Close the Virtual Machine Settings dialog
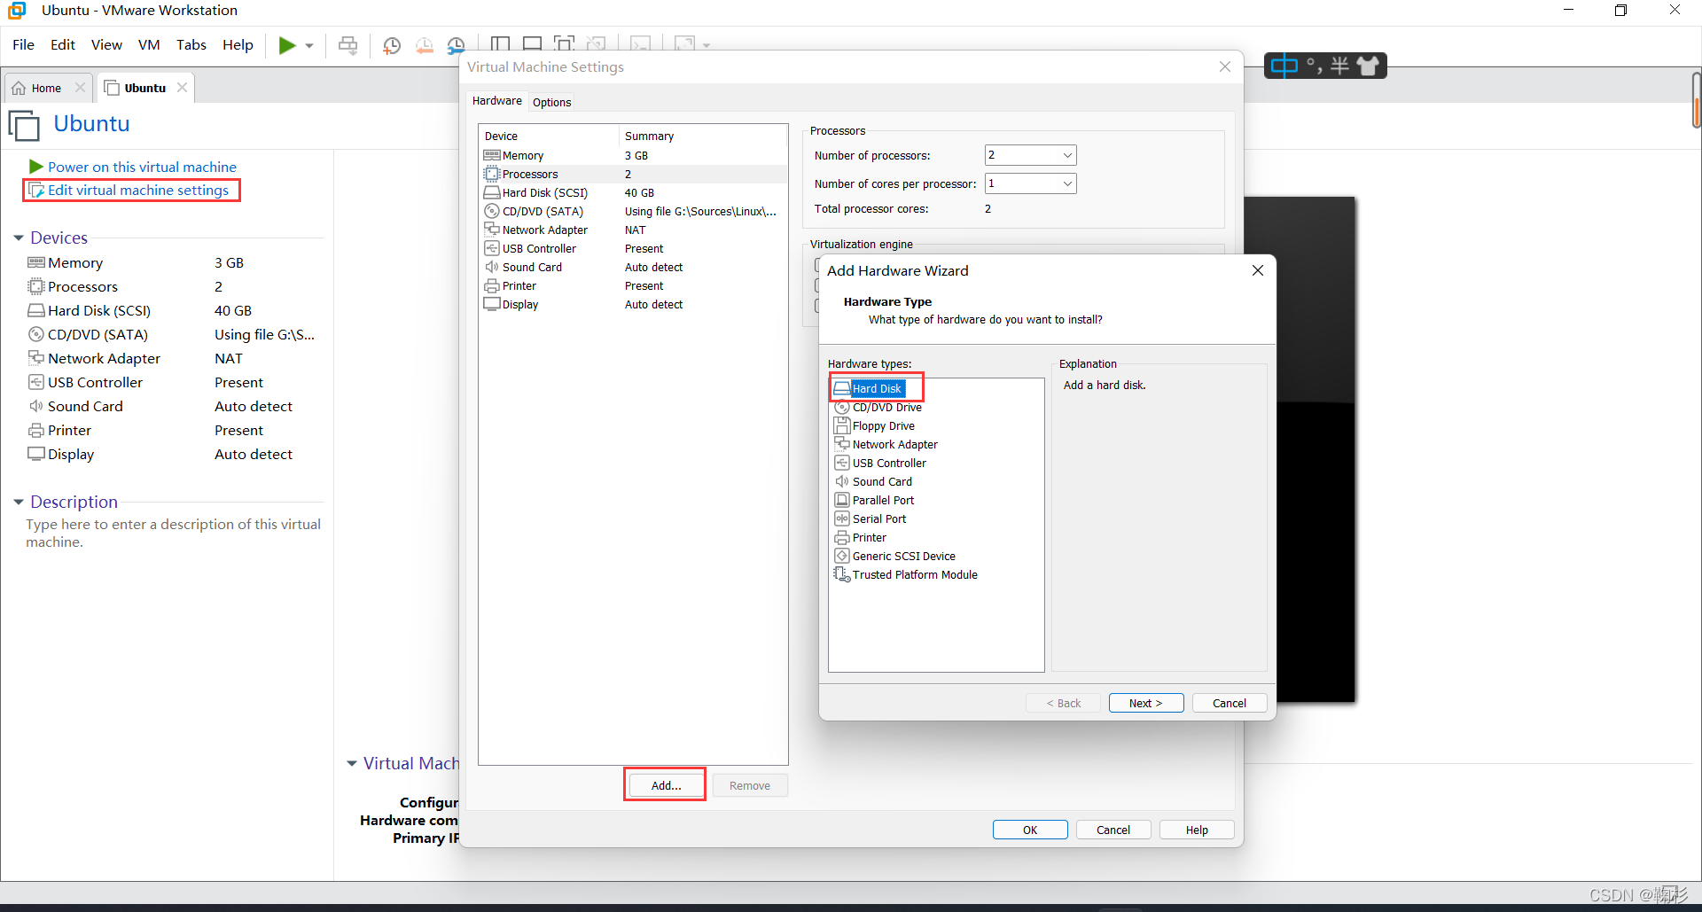1702x912 pixels. coord(1224,66)
